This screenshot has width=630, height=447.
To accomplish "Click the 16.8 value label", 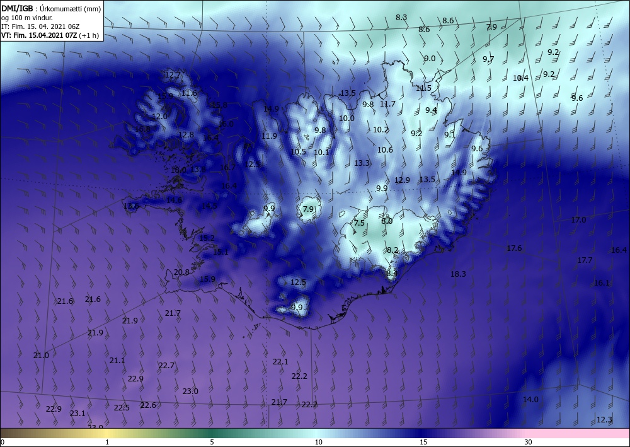I will (142, 129).
